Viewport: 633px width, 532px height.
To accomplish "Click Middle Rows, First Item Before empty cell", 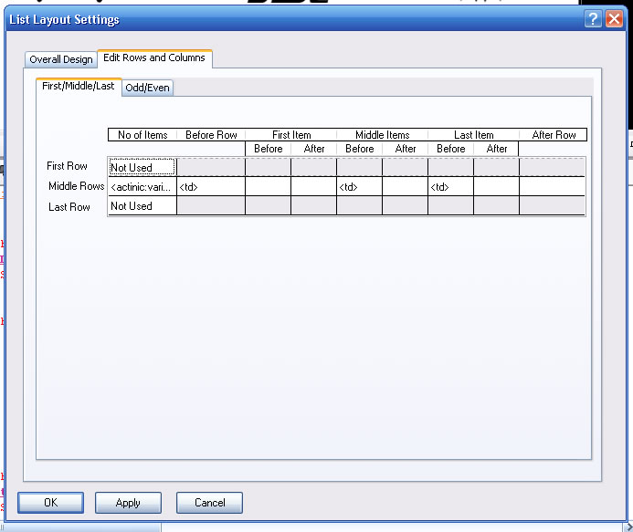I will click(x=268, y=187).
